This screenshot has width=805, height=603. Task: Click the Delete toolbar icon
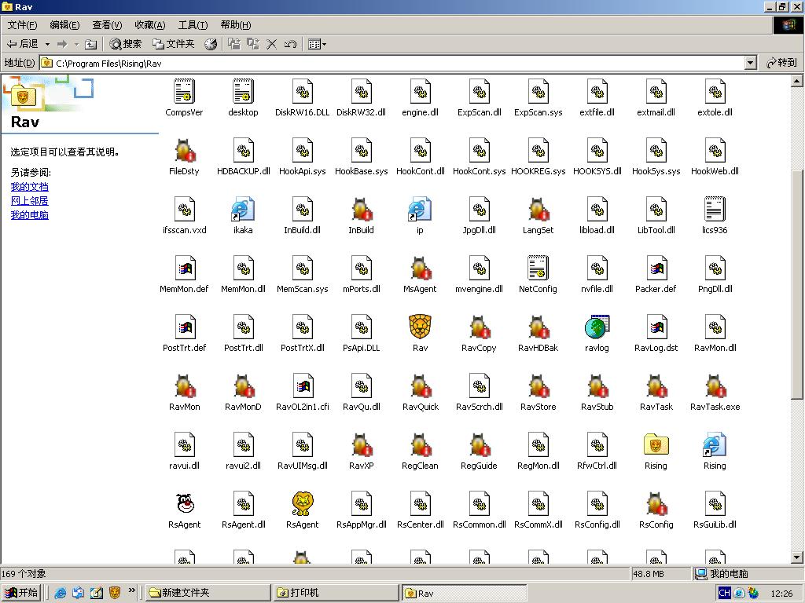272,44
